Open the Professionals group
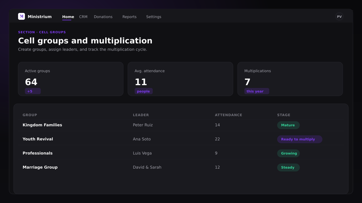The height and width of the screenshot is (203, 362). coord(38,153)
